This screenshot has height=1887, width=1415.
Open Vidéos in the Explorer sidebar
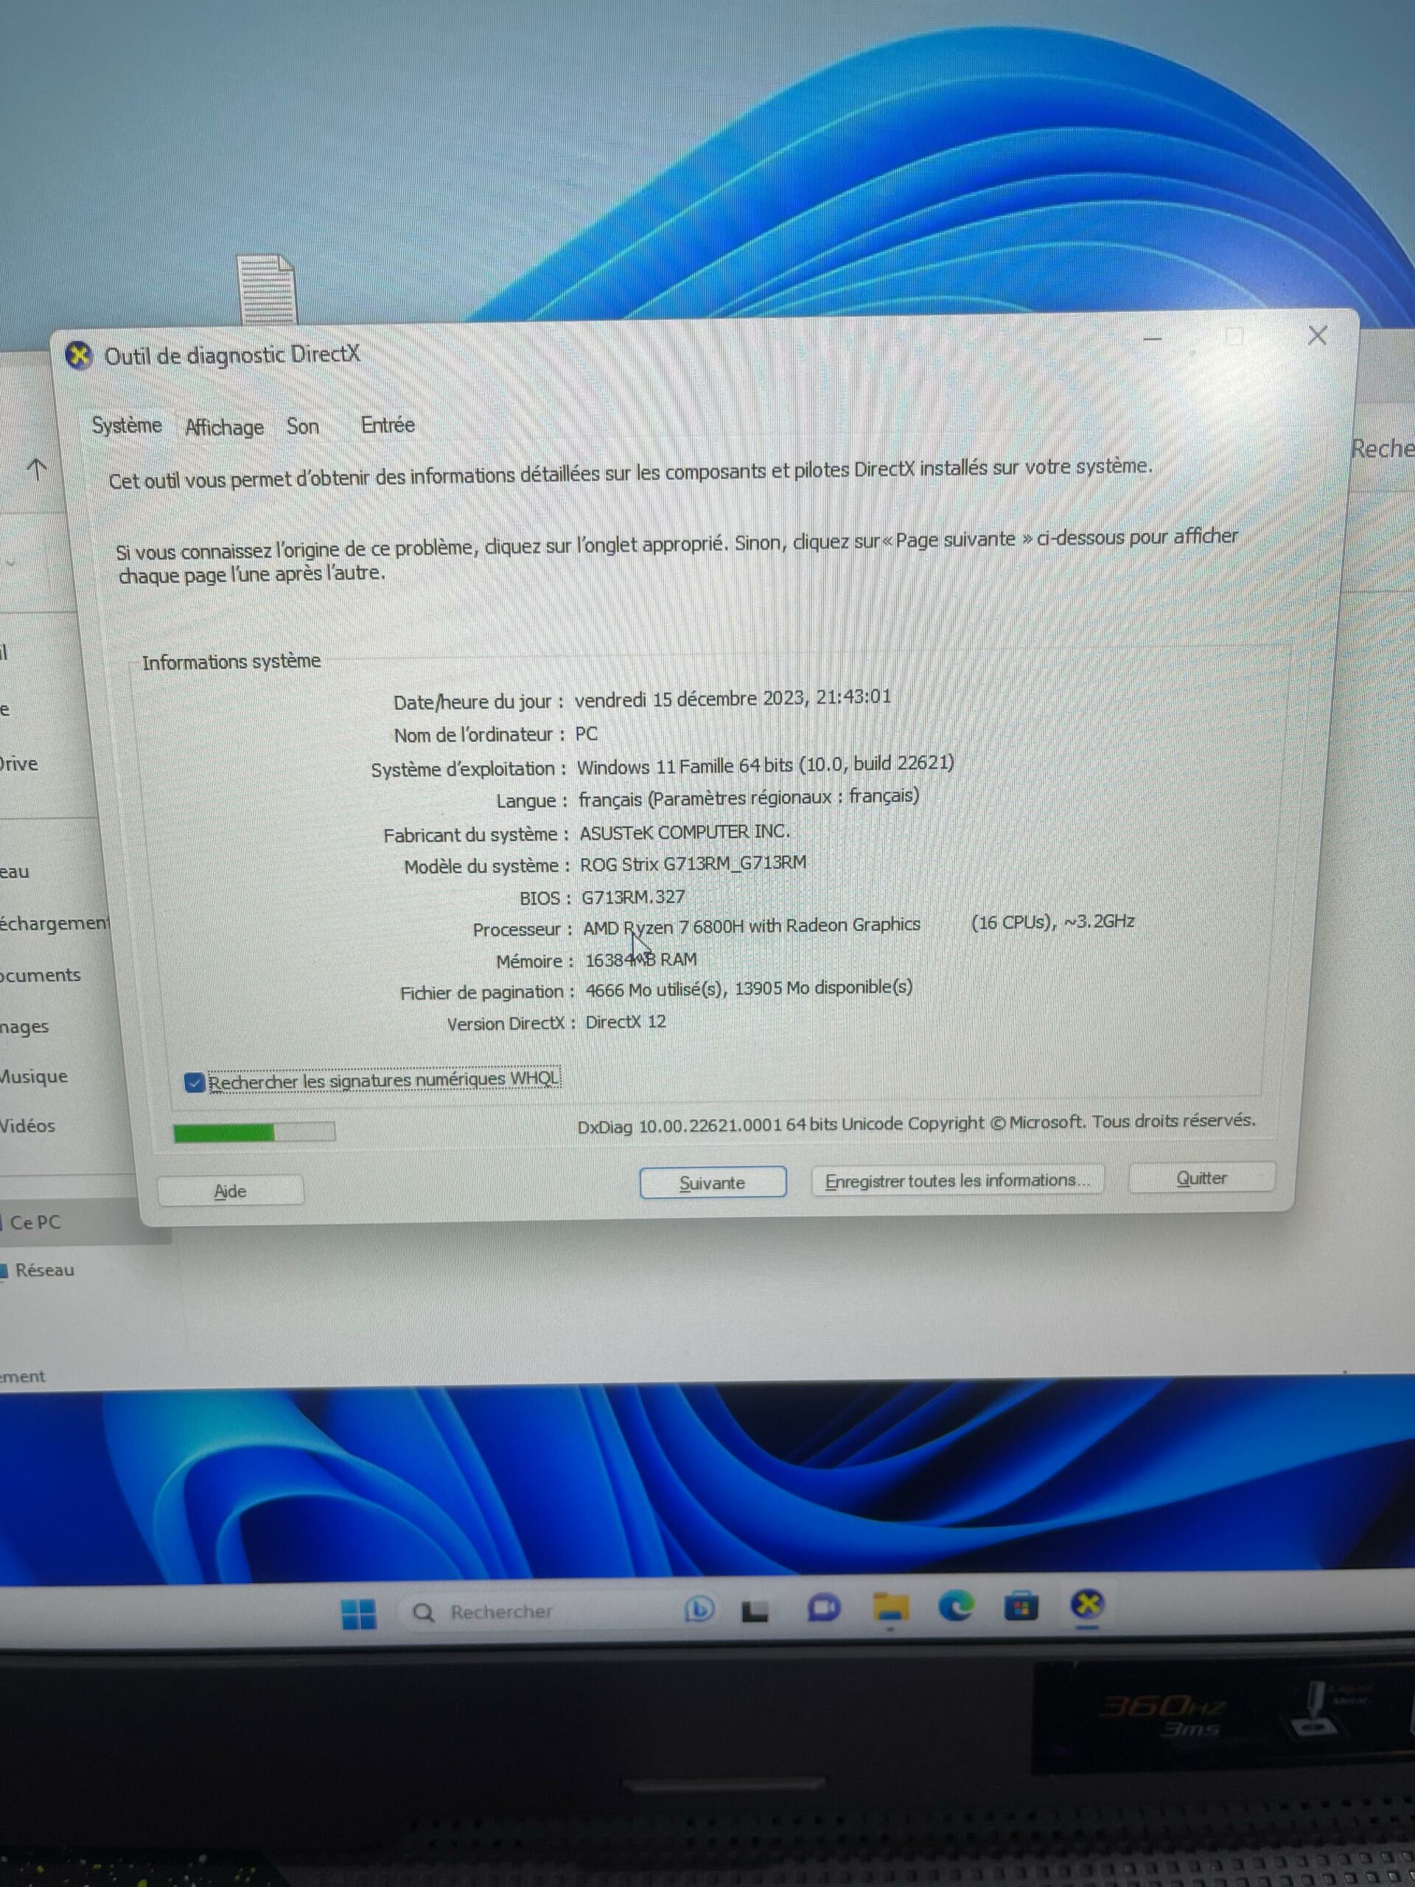[x=27, y=1126]
